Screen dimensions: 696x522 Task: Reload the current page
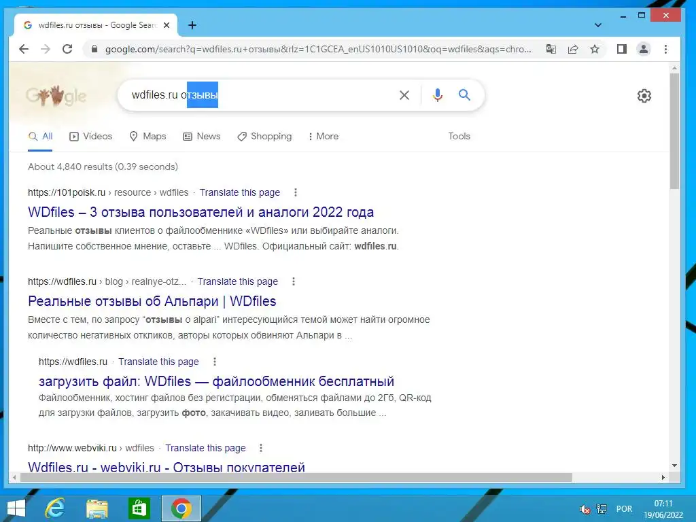point(67,49)
